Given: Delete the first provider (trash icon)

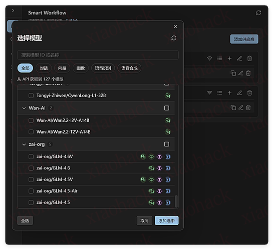Looking at the screenshot, I should [x=249, y=58].
